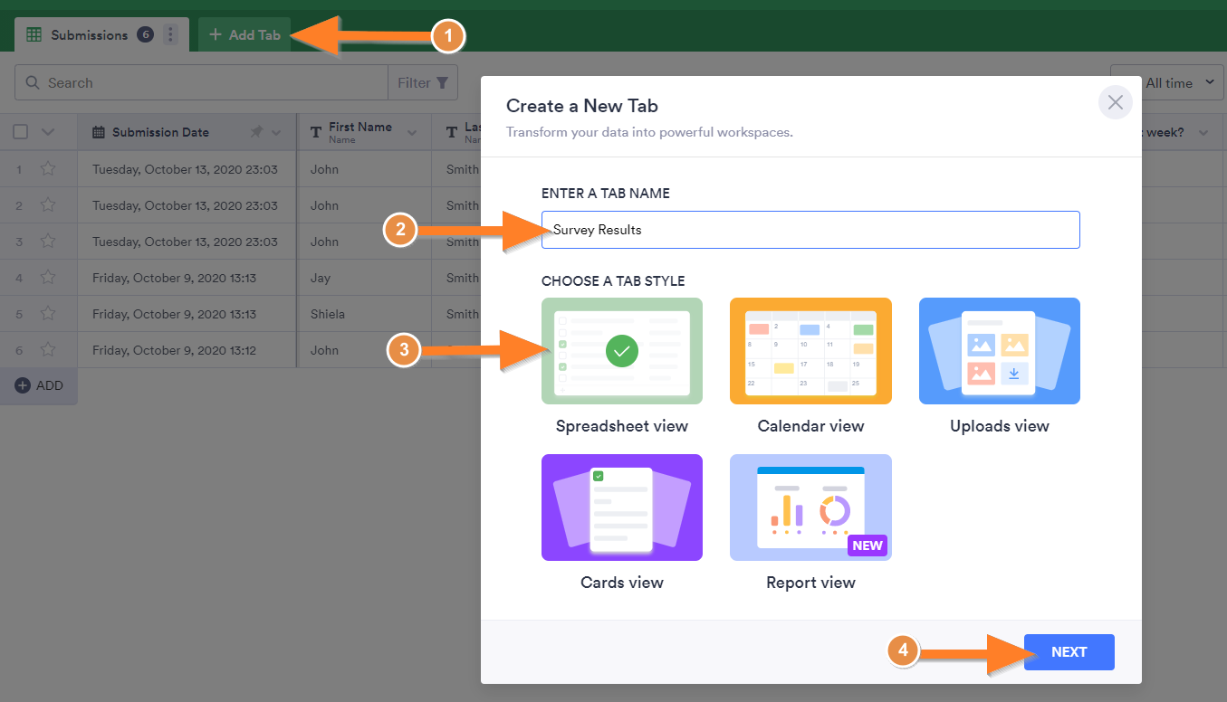
Task: Open the Submission Date column dropdown arrow
Action: click(x=276, y=133)
